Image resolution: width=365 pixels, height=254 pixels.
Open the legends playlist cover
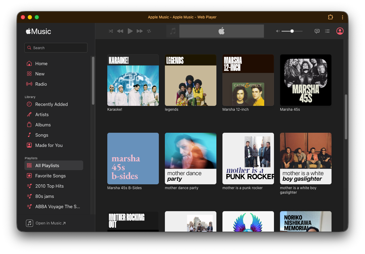190,80
